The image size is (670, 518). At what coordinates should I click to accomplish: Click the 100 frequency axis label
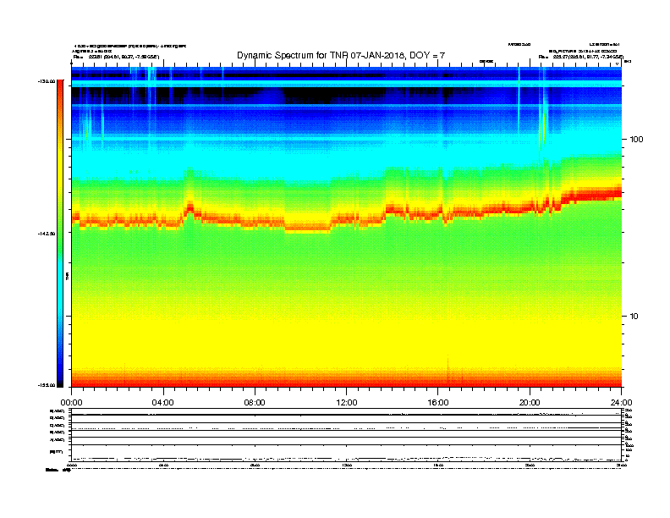636,140
